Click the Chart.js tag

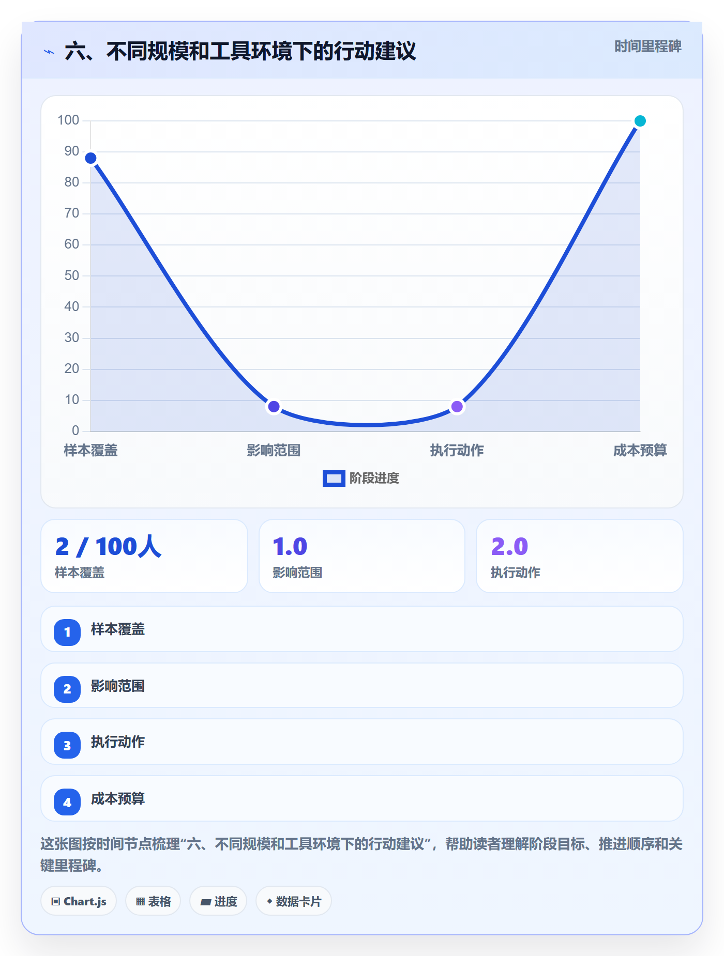coord(79,901)
